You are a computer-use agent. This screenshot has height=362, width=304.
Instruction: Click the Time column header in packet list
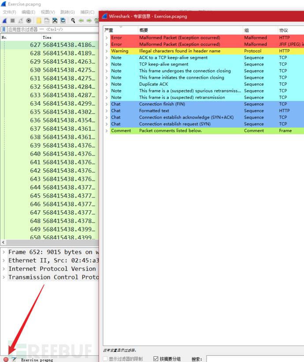click(x=70, y=37)
